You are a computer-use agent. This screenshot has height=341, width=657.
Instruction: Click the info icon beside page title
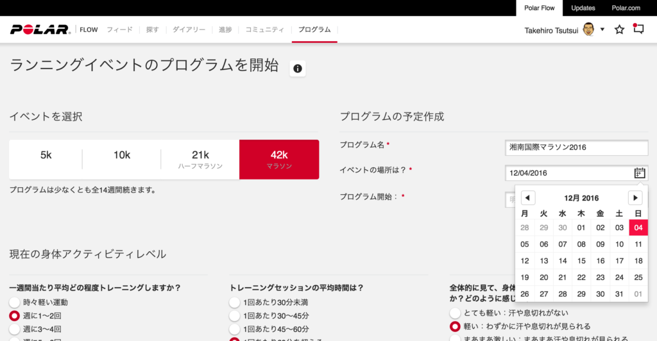click(297, 69)
